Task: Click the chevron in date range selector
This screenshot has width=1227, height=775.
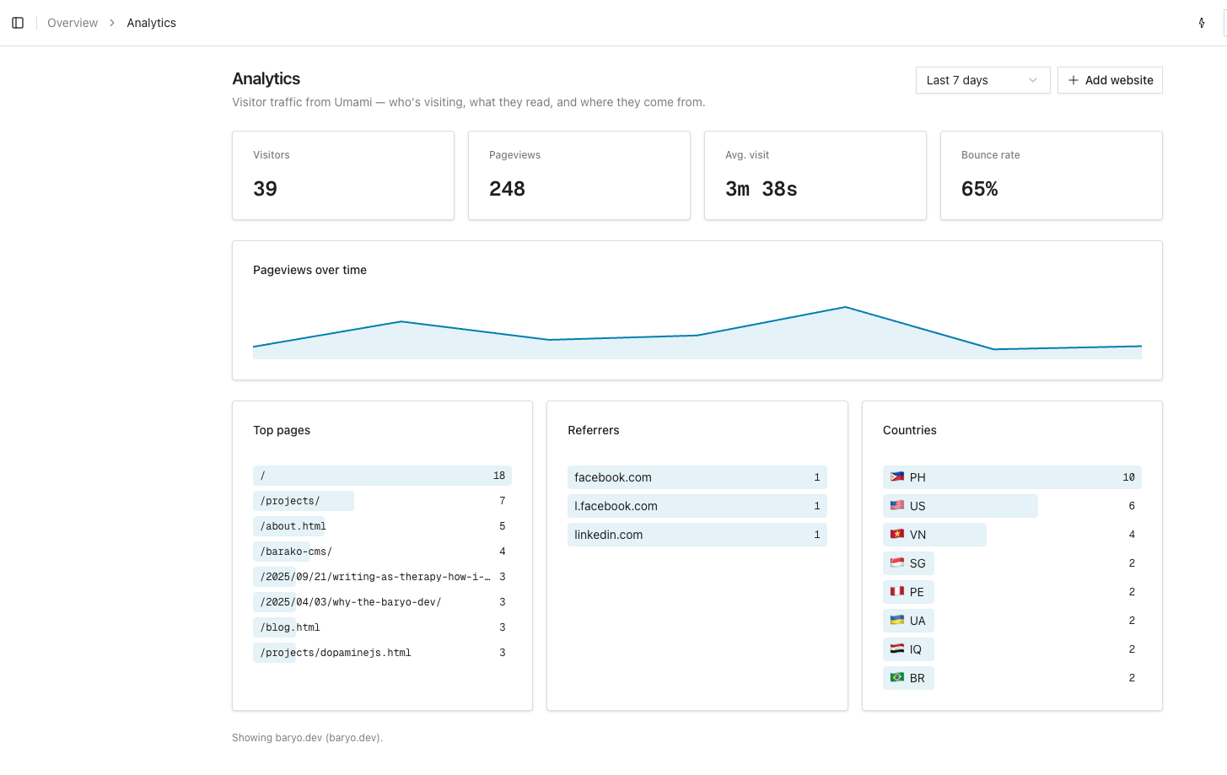Action: tap(1033, 80)
